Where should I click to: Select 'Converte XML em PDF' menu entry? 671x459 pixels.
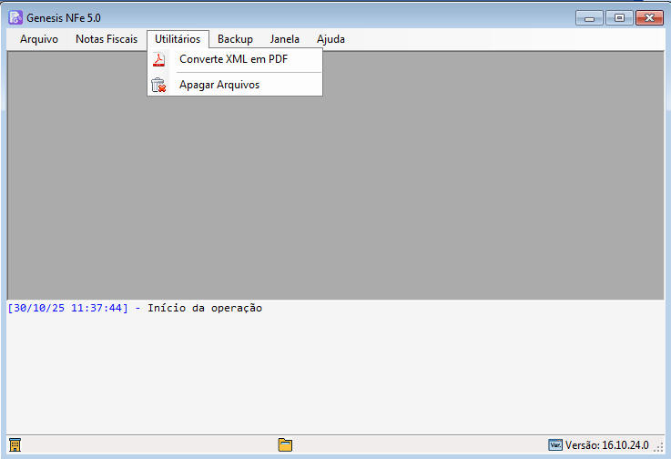(233, 60)
